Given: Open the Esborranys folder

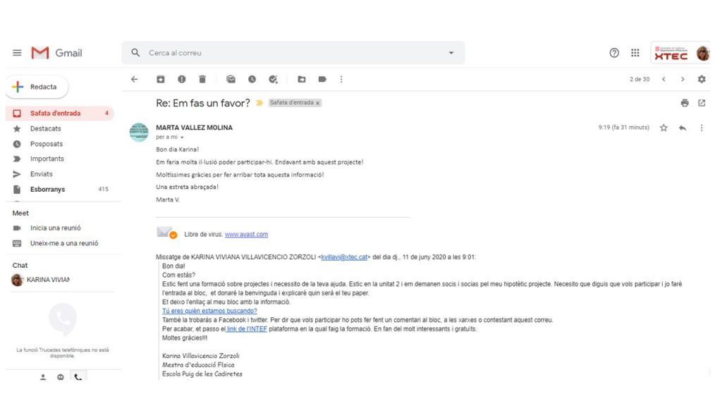Looking at the screenshot, I should [x=47, y=189].
